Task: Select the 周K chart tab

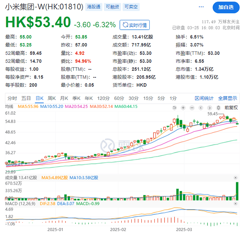Action: pos(52,98)
